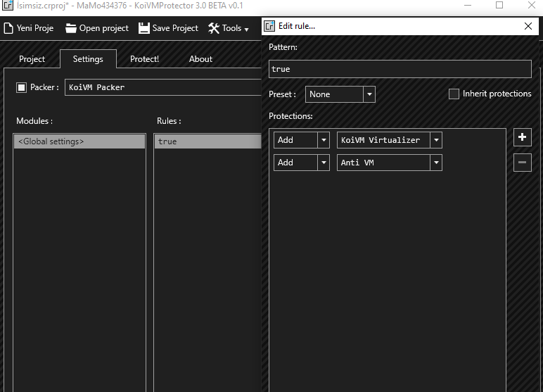Close the Edit rule dialog

click(x=528, y=26)
